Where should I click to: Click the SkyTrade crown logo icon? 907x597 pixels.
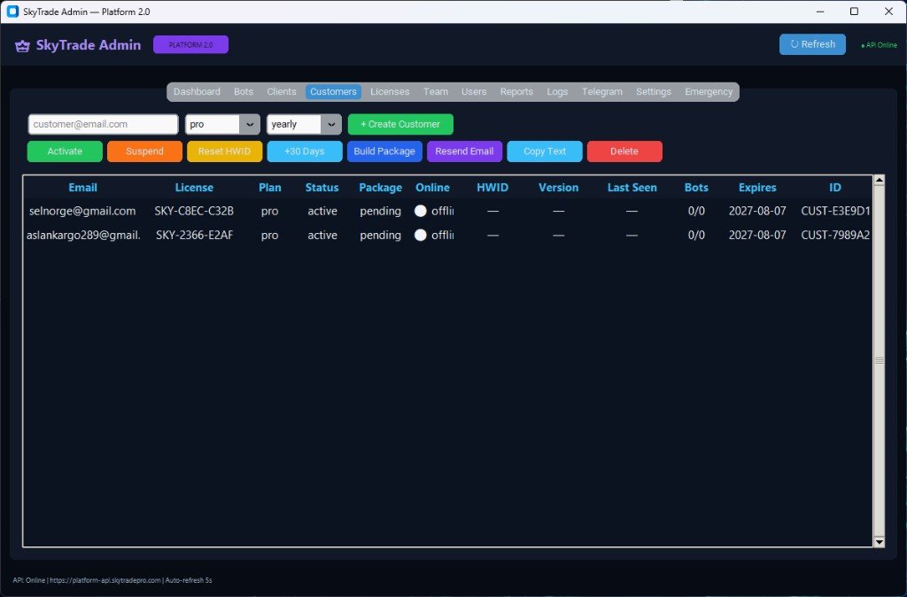(x=22, y=46)
